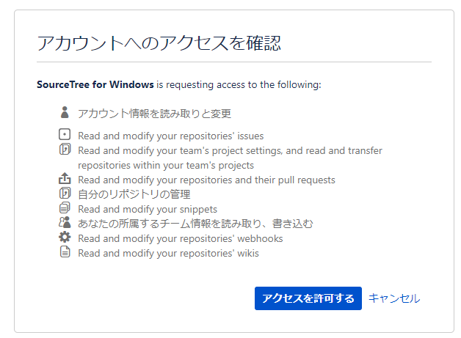Click the Read and modify your snippets text
The height and width of the screenshot is (338, 461).
tap(148, 210)
